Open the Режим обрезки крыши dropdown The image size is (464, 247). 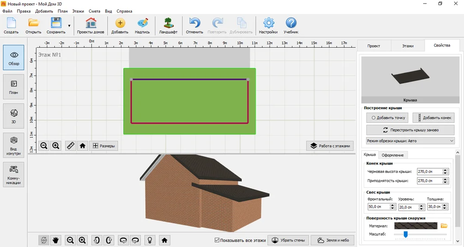coord(410,141)
